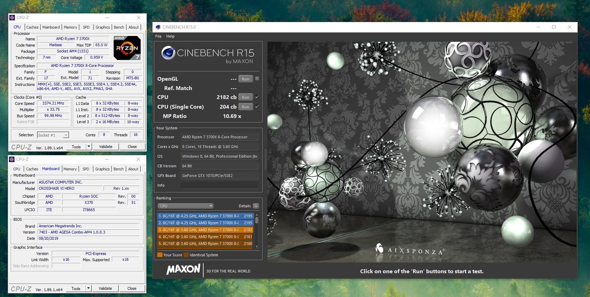Viewport: 590px width, 297px height.
Task: Open the Ranking CPU dropdown in Cinebench
Action: (x=186, y=206)
